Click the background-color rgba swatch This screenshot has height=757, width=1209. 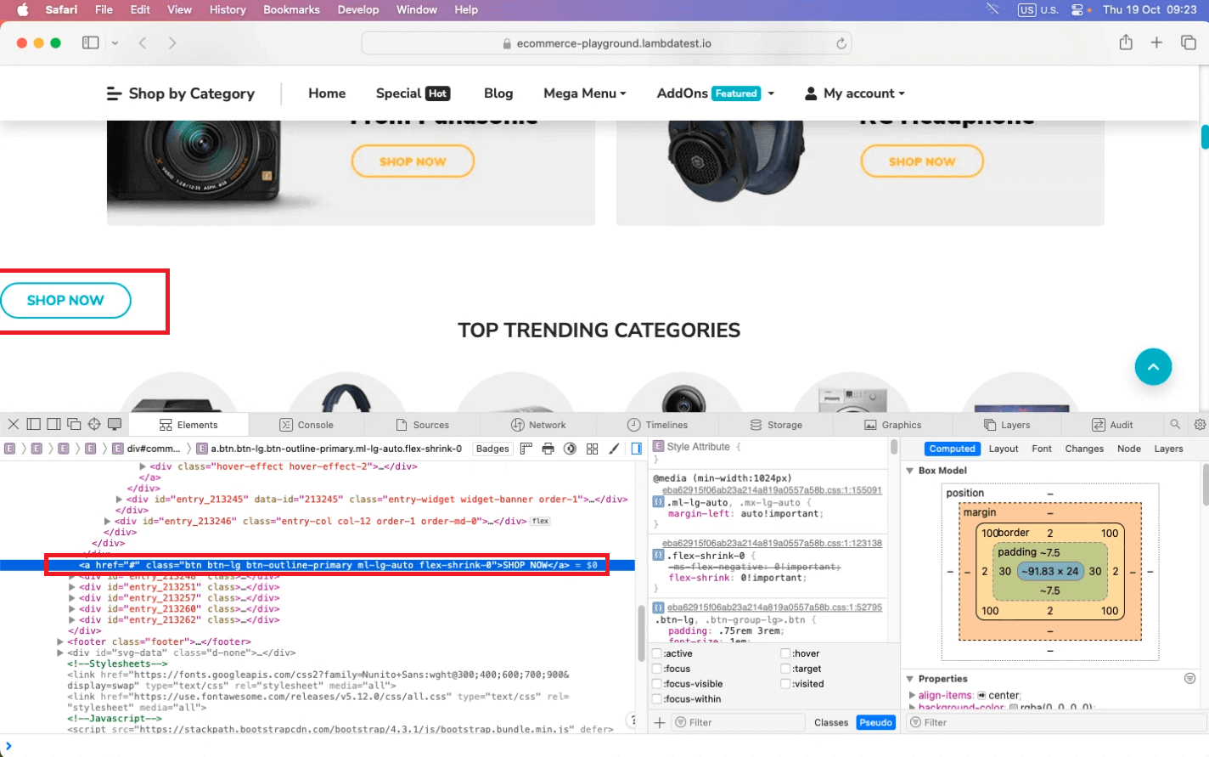click(1013, 708)
